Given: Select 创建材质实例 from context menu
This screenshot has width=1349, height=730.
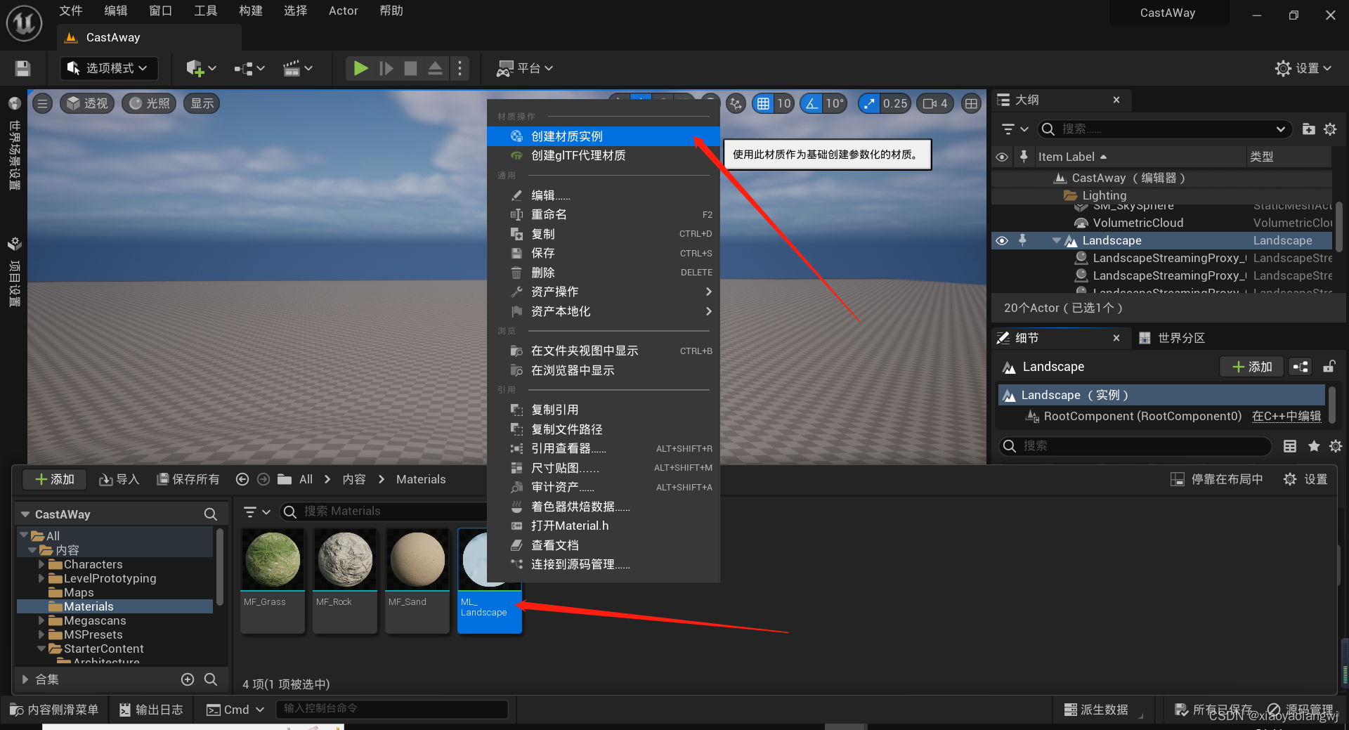Looking at the screenshot, I should (603, 136).
